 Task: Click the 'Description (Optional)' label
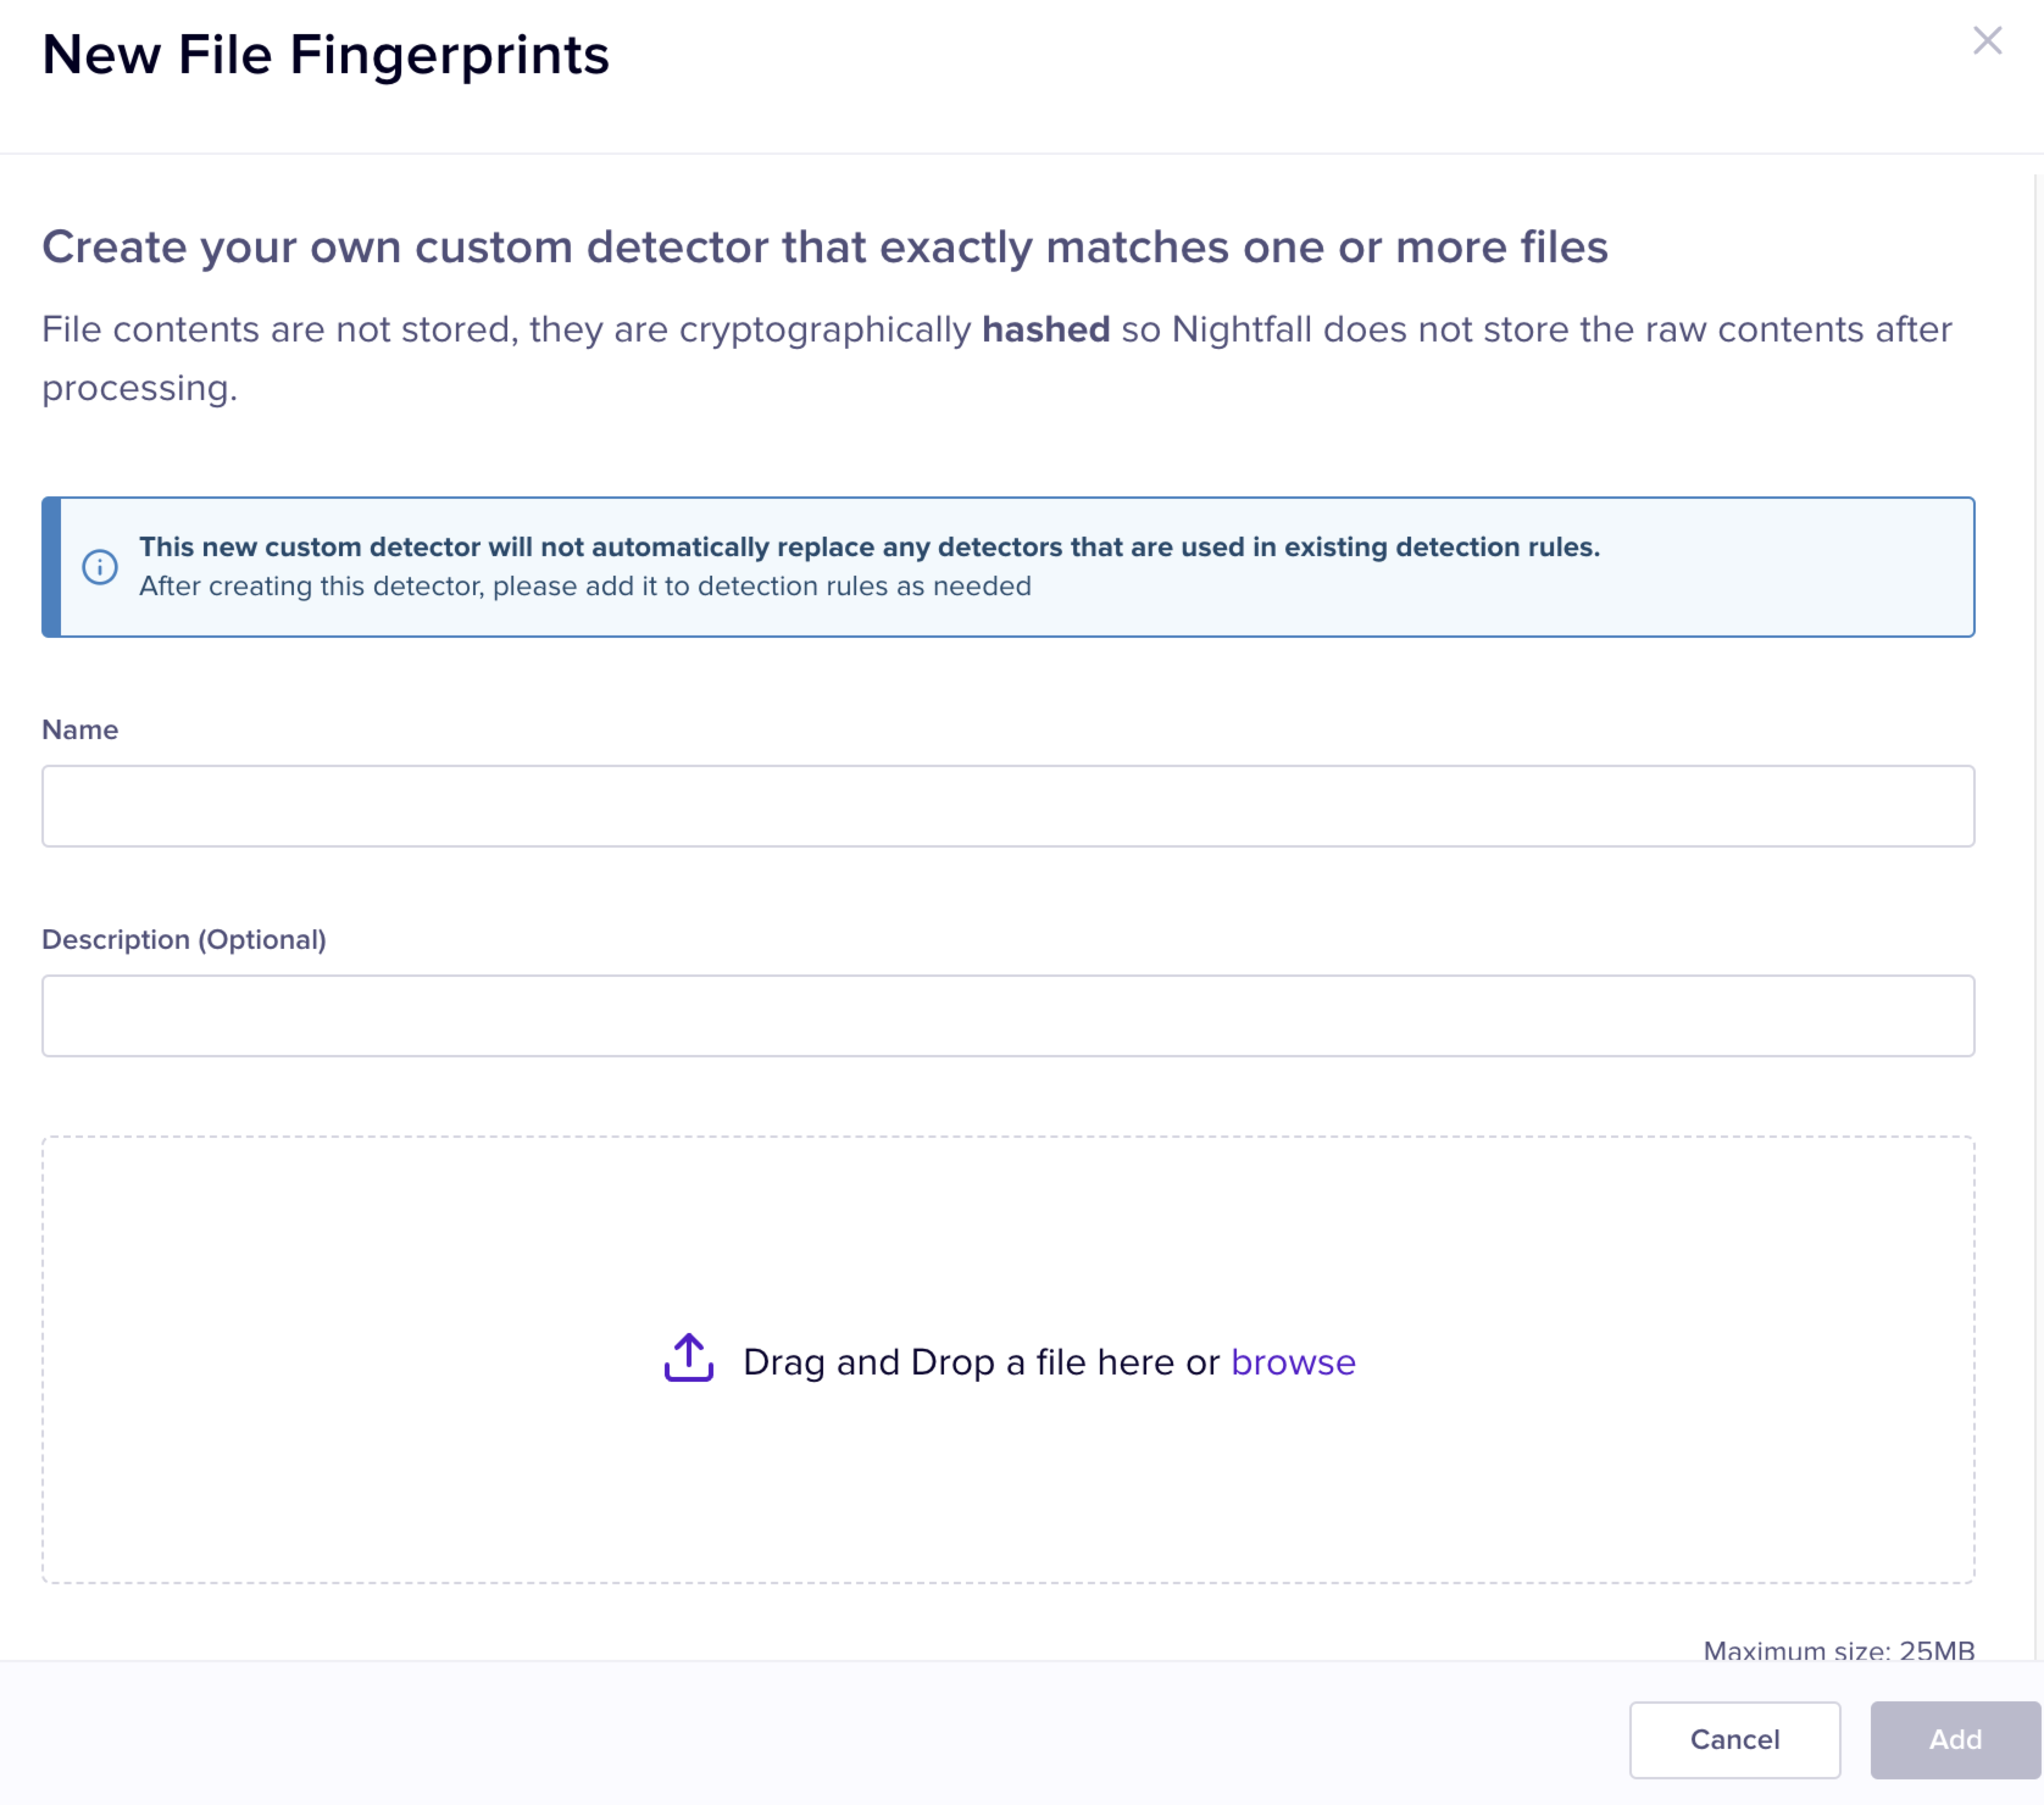coord(184,940)
